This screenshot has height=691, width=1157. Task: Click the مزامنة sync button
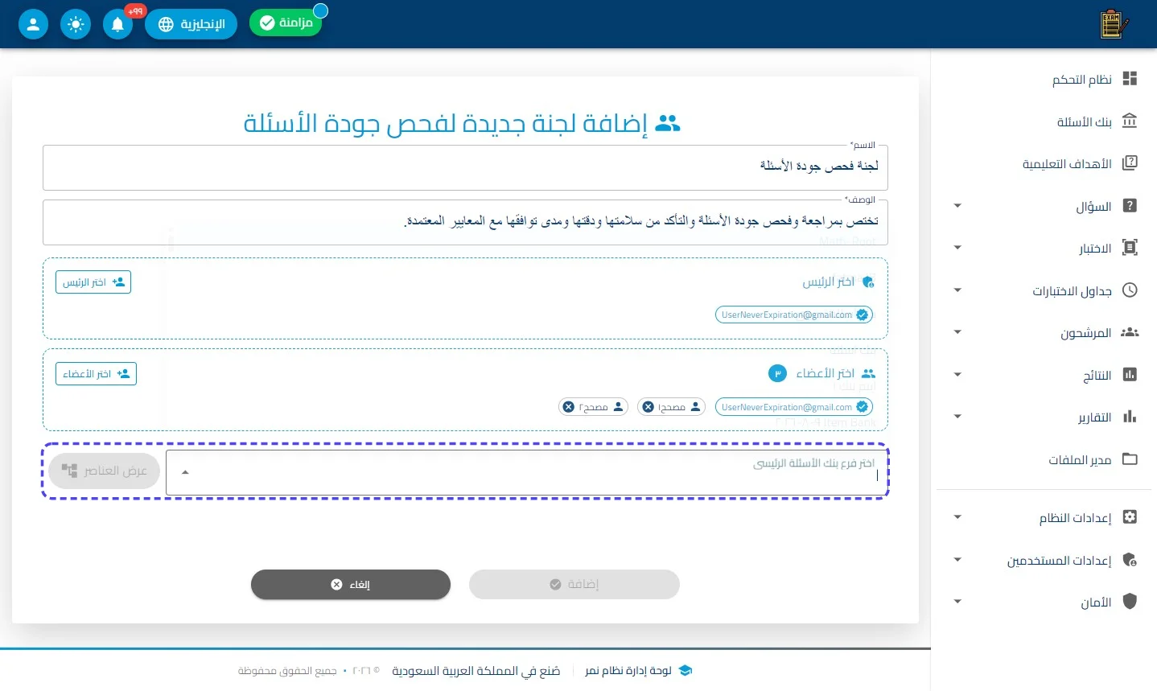coord(286,23)
